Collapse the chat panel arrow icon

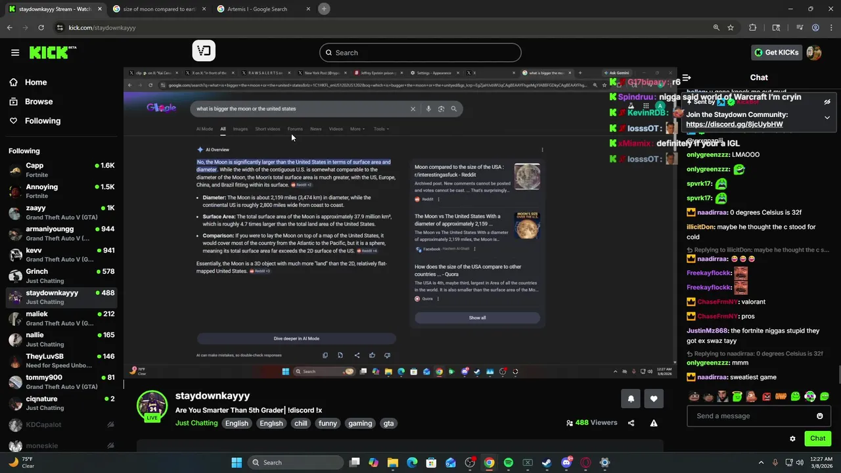(686, 78)
